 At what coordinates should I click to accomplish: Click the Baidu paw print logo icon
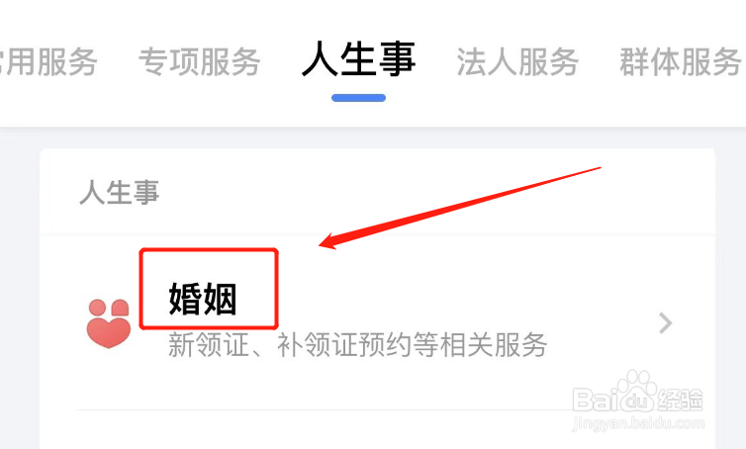tap(634, 392)
